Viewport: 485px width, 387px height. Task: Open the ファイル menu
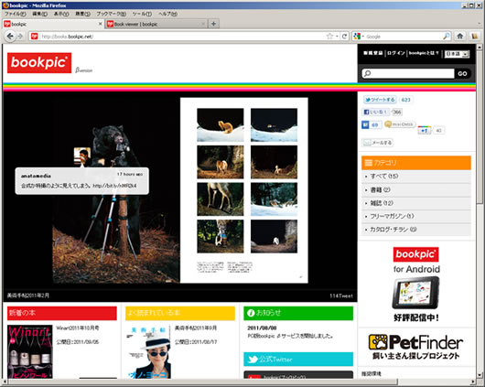click(15, 14)
